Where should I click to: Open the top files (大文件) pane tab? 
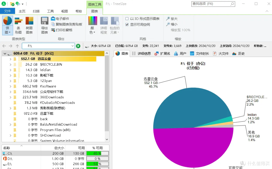[x=221, y=54]
